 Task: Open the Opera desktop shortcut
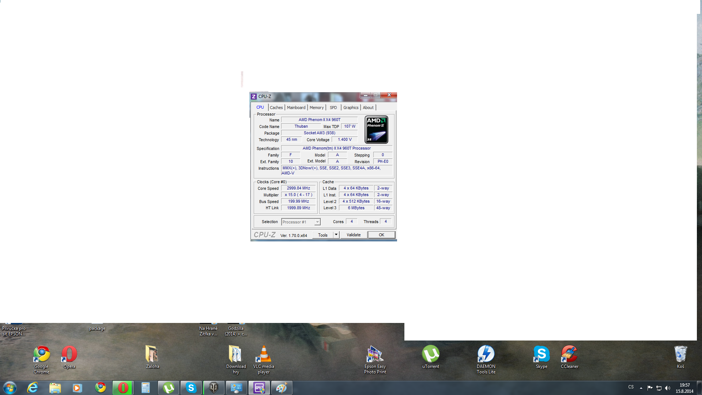(x=69, y=357)
